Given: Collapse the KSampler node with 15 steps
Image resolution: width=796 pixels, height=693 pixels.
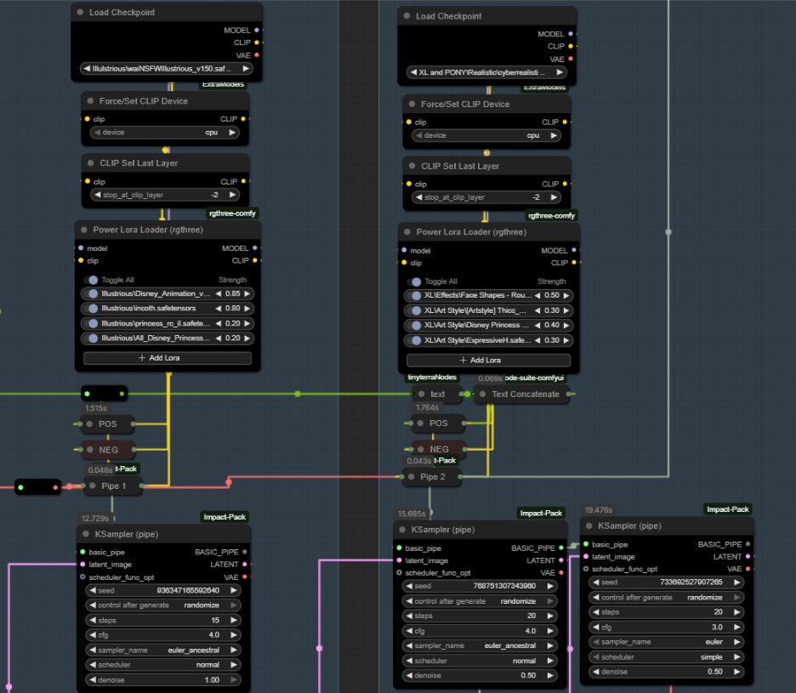Looking at the screenshot, I should coord(86,534).
